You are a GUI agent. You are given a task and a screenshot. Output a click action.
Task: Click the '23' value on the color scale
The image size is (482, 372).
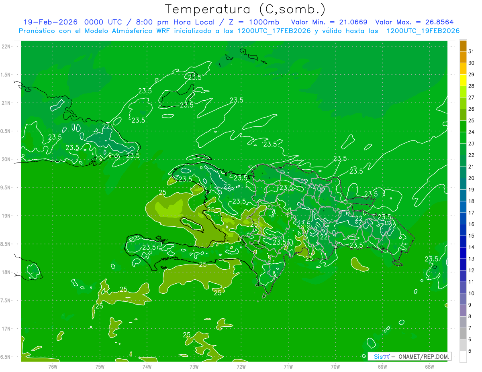click(x=472, y=144)
